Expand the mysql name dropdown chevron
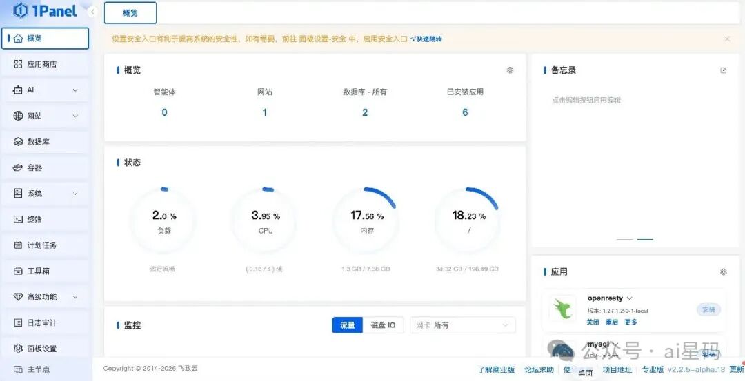Viewport: 745px width, 381px height. click(615, 344)
